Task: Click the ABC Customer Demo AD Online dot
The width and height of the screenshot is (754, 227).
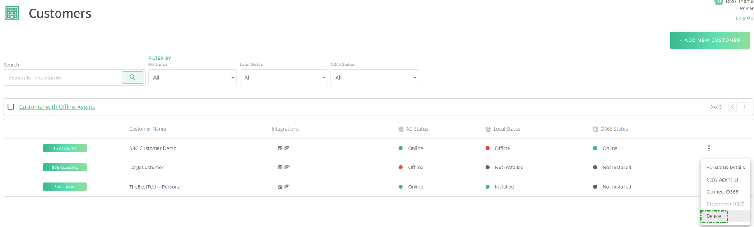Action: click(x=401, y=148)
